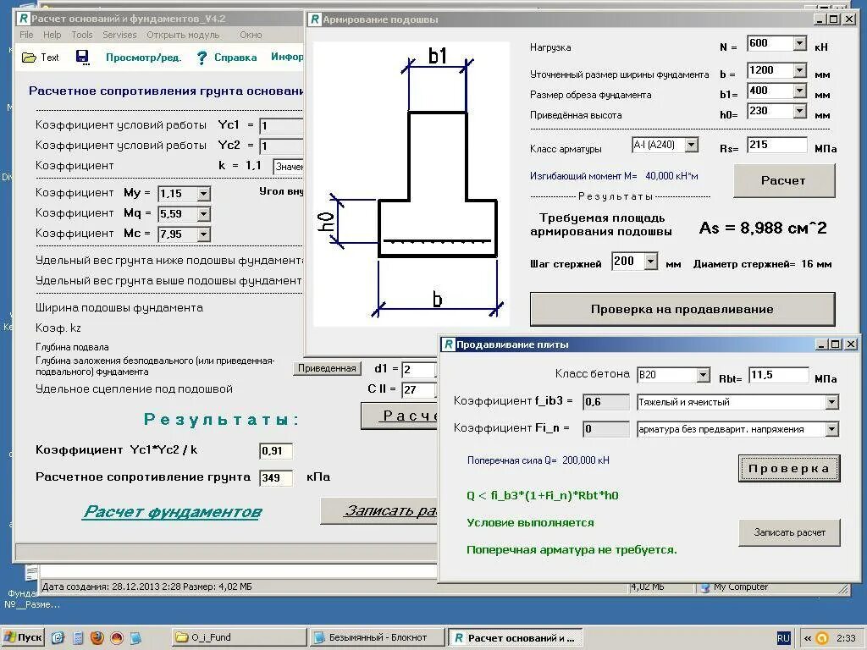Open the Класс бетона B20 dropdown
Viewport: 867px width, 650px height.
click(703, 375)
